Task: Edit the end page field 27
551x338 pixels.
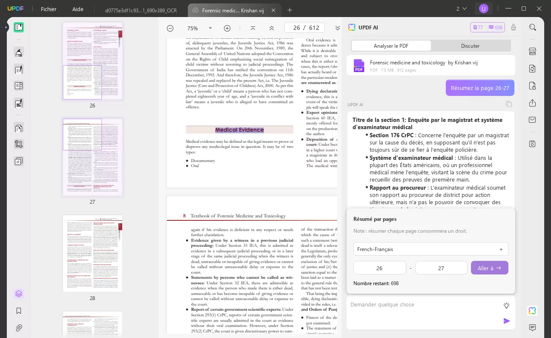Action: [441, 268]
